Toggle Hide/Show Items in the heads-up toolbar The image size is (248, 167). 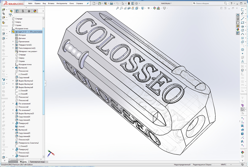[x=149, y=8]
